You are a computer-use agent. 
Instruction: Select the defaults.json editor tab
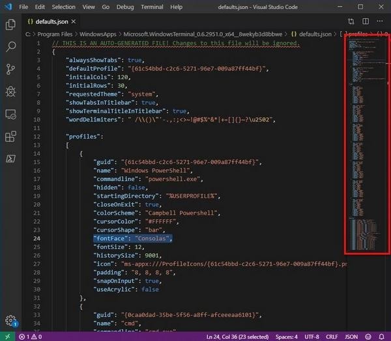click(x=51, y=21)
